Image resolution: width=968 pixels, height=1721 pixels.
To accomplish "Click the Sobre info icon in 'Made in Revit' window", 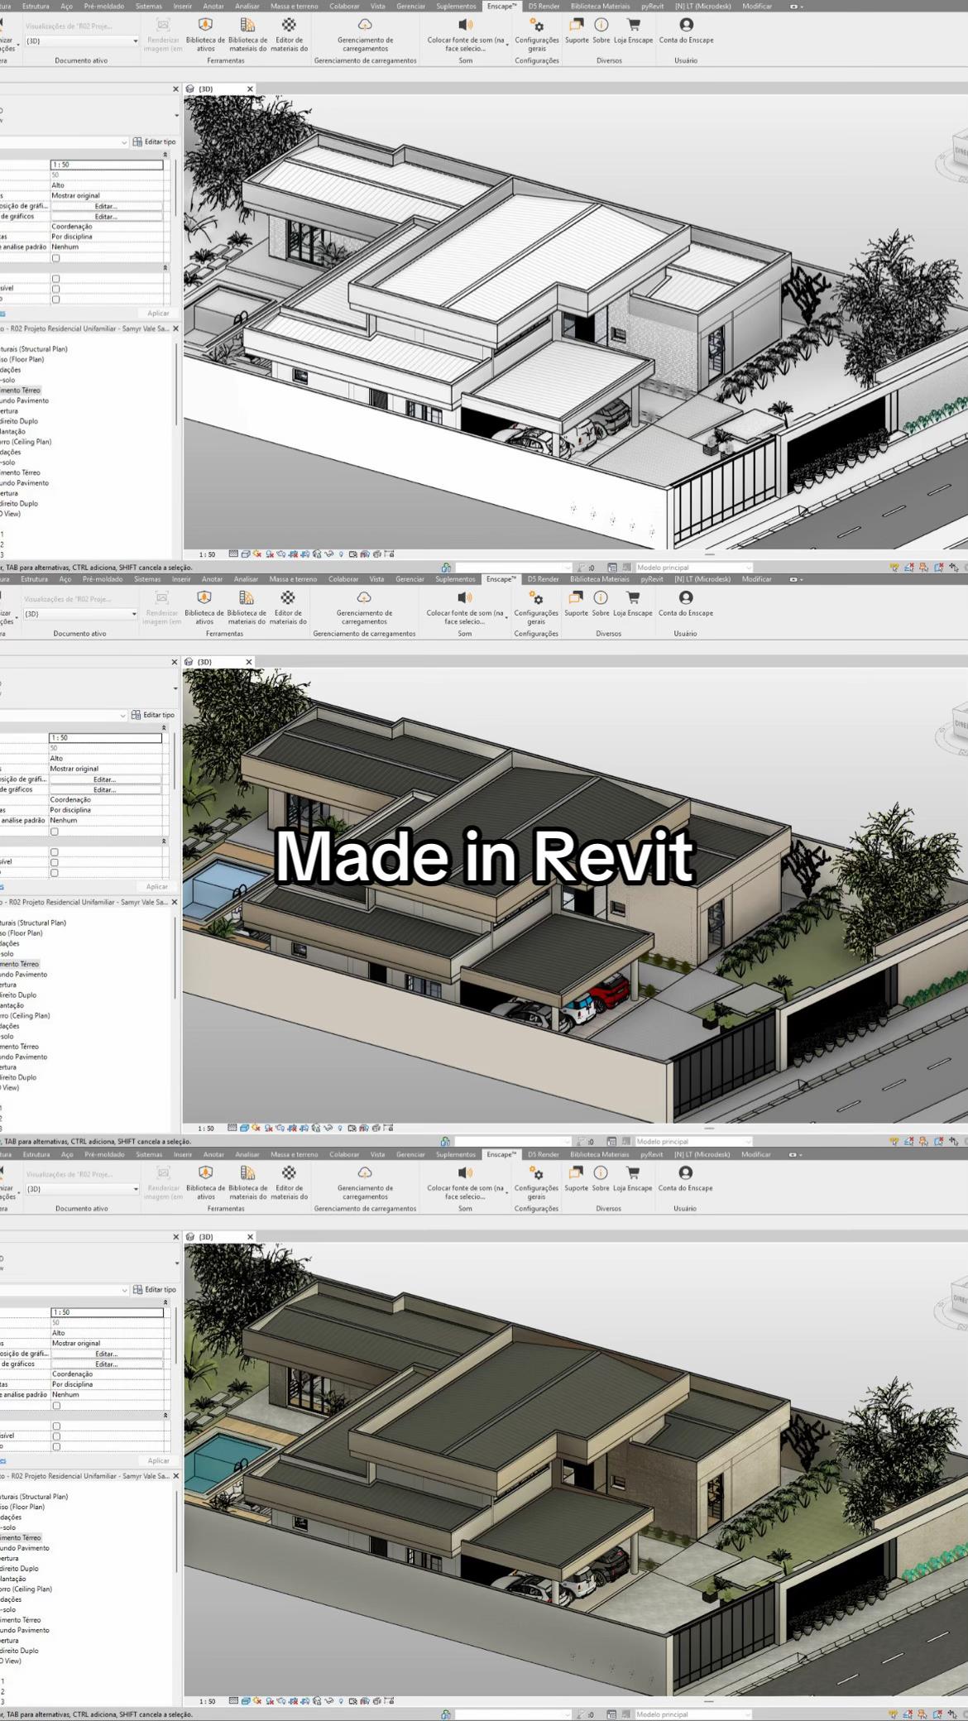I will [x=601, y=597].
